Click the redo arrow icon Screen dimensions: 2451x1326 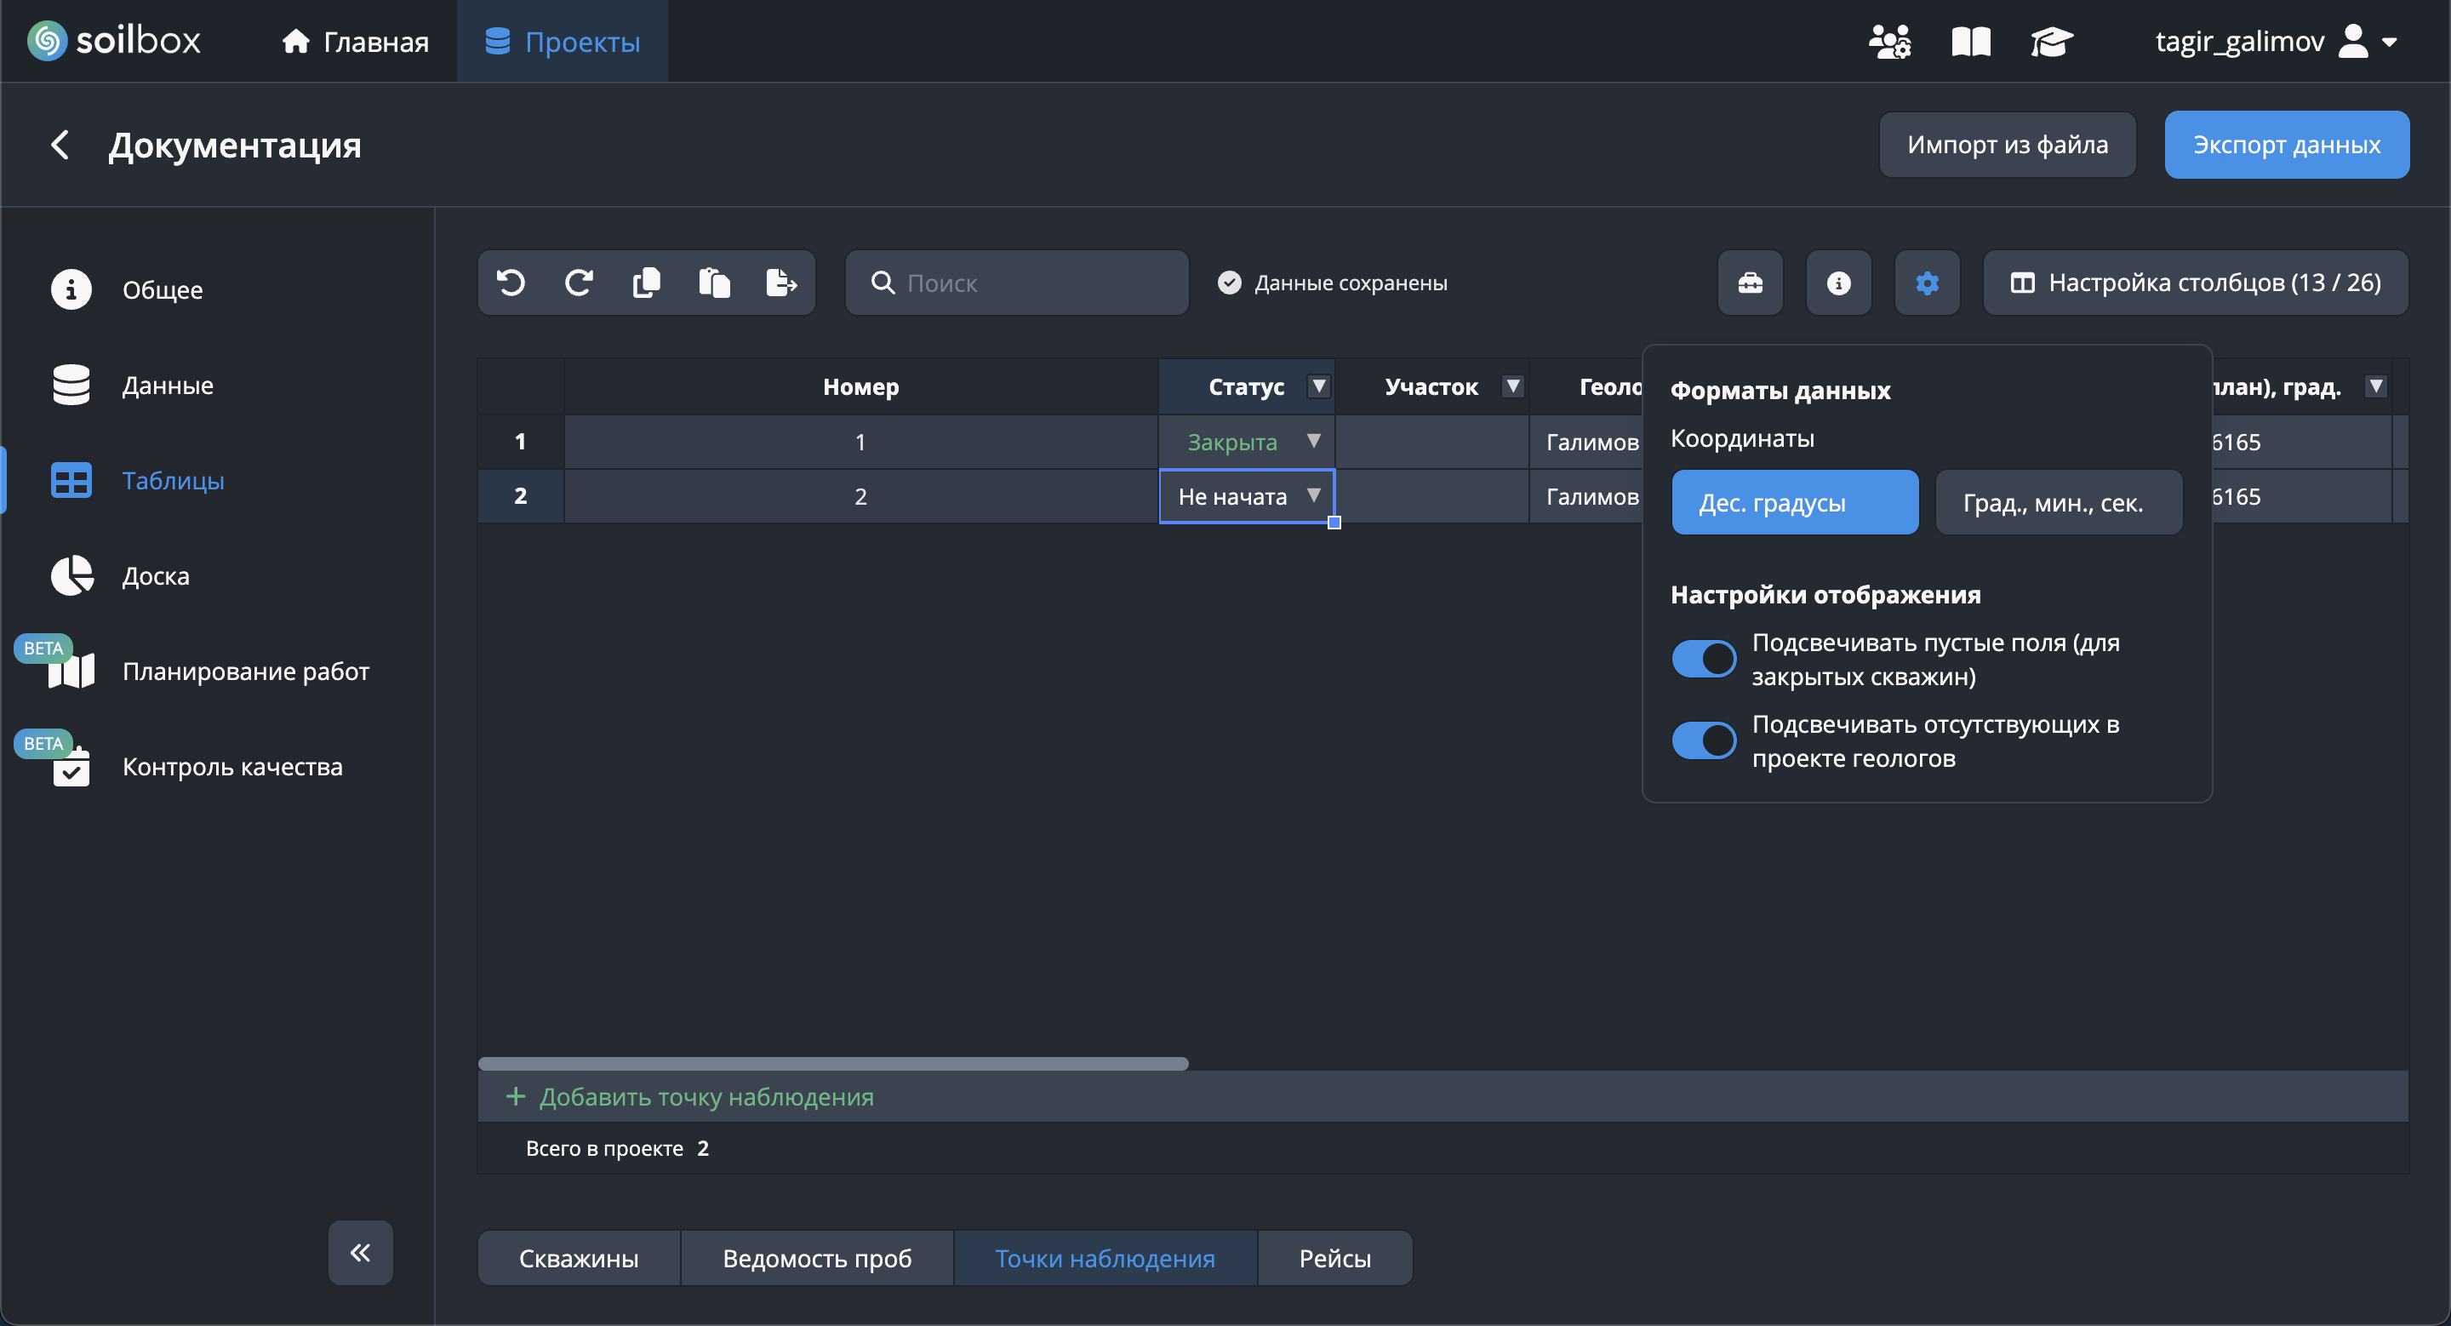pos(579,283)
